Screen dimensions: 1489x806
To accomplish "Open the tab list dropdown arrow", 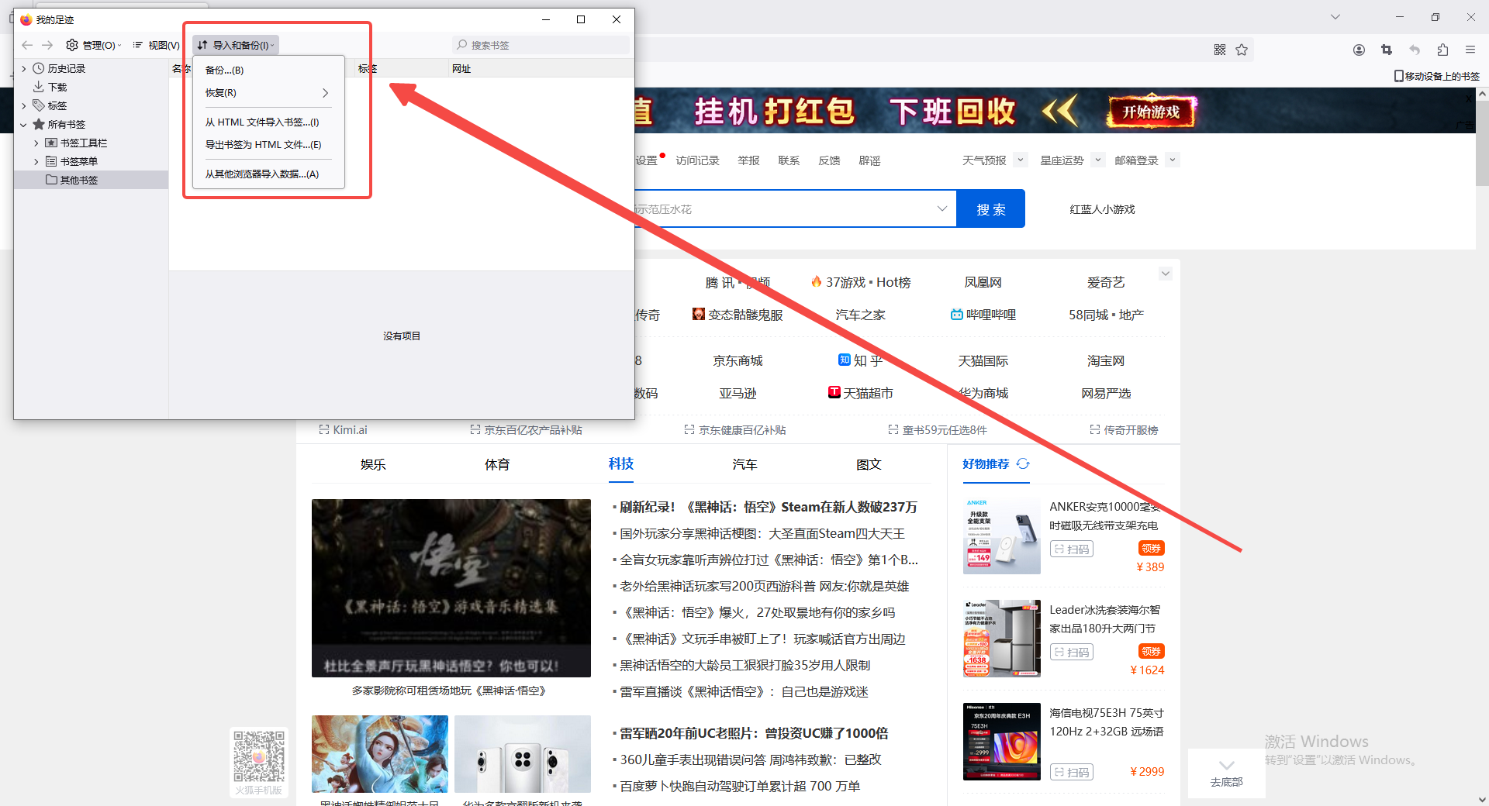I will point(1335,16).
